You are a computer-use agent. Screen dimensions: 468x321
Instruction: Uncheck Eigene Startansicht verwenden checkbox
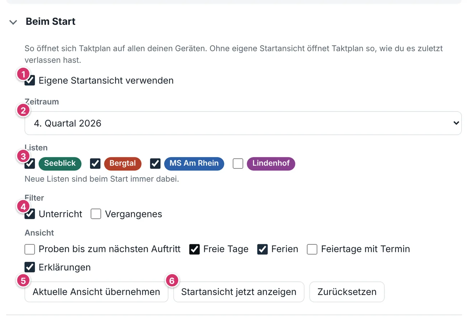click(x=30, y=80)
